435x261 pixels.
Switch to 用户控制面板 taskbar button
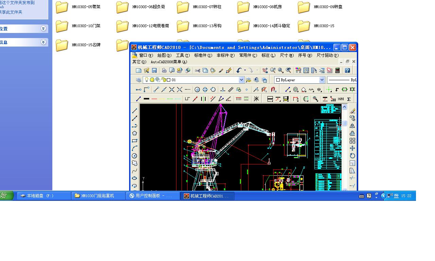[153, 196]
